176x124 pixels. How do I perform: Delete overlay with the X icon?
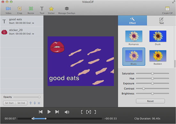coord(39,103)
